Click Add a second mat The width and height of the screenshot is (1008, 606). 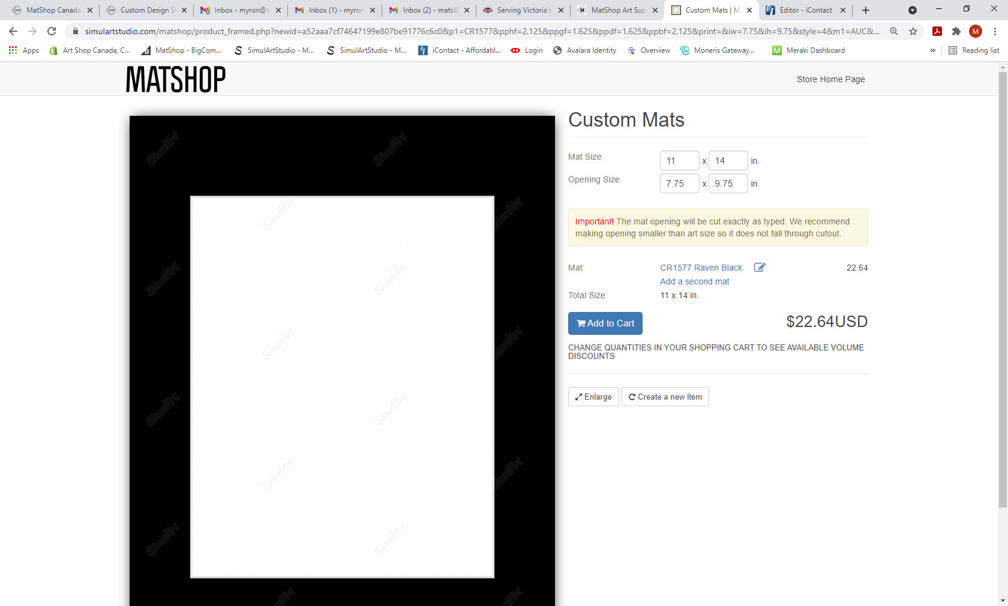[694, 281]
